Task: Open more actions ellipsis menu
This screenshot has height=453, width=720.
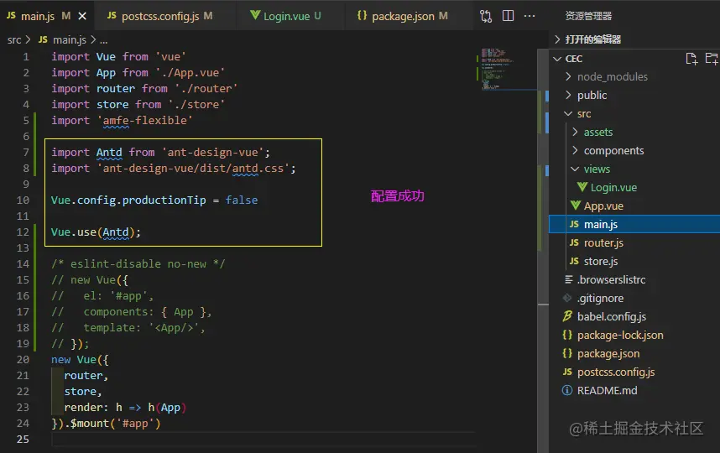Action: click(530, 16)
